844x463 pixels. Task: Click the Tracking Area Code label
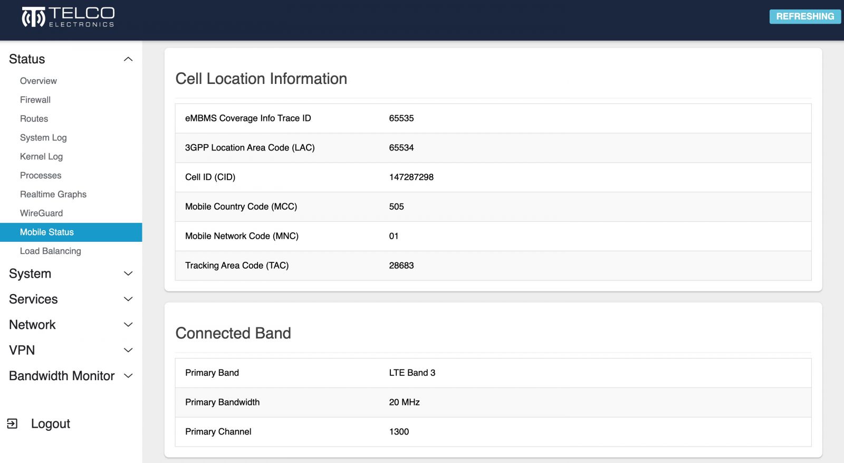point(237,266)
